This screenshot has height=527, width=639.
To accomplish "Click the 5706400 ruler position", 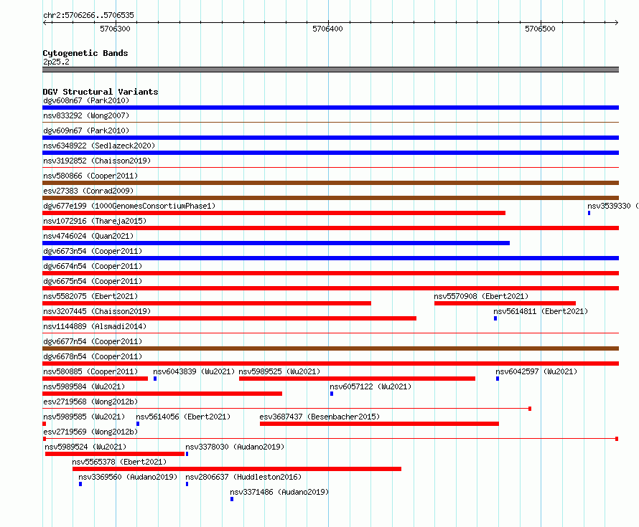I will [327, 29].
